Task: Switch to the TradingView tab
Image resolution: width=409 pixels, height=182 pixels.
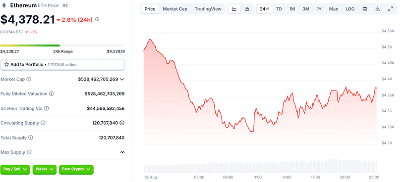Action: [208, 9]
